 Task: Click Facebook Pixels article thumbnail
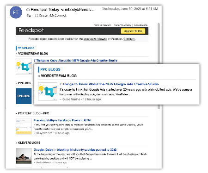(x=24, y=126)
